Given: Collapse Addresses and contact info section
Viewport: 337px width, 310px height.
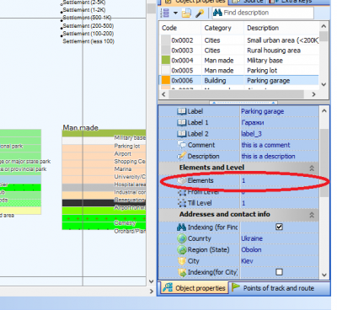Looking at the screenshot, I should (312, 215).
